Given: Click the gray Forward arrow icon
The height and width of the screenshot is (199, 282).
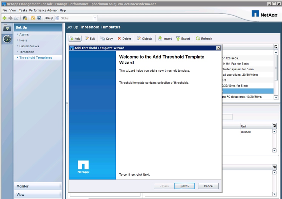Looking at the screenshot, I should 10,18.
